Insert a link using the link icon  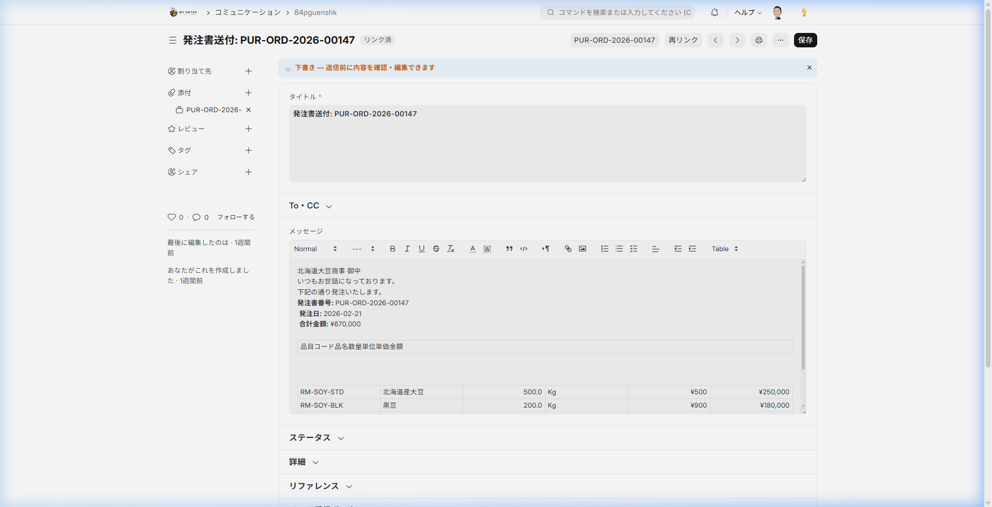(x=568, y=249)
